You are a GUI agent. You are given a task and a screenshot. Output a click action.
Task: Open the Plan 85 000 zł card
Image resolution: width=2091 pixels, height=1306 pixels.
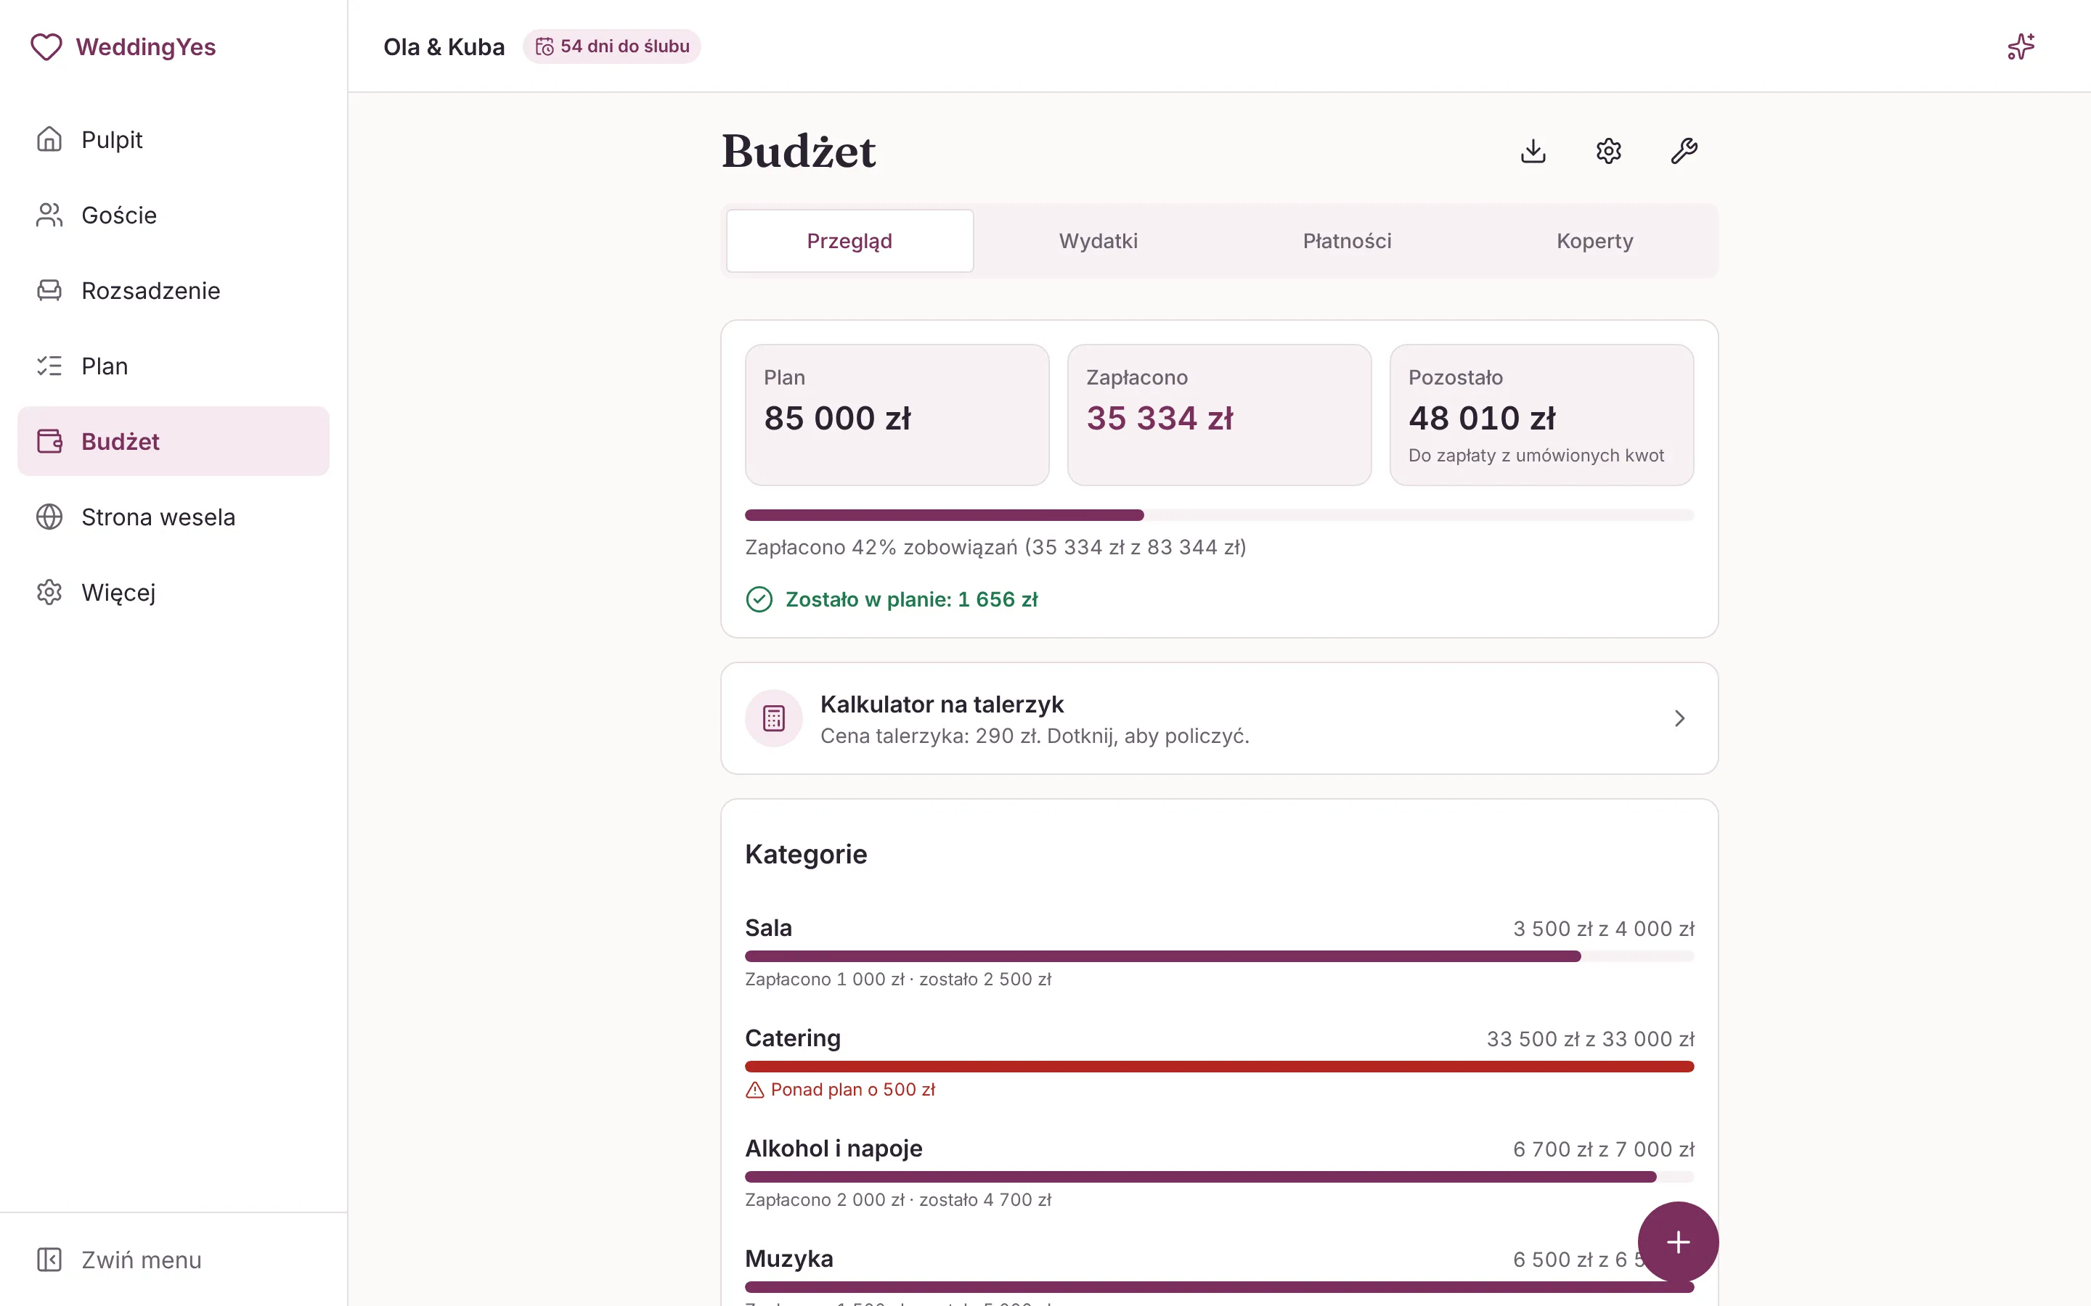point(897,414)
